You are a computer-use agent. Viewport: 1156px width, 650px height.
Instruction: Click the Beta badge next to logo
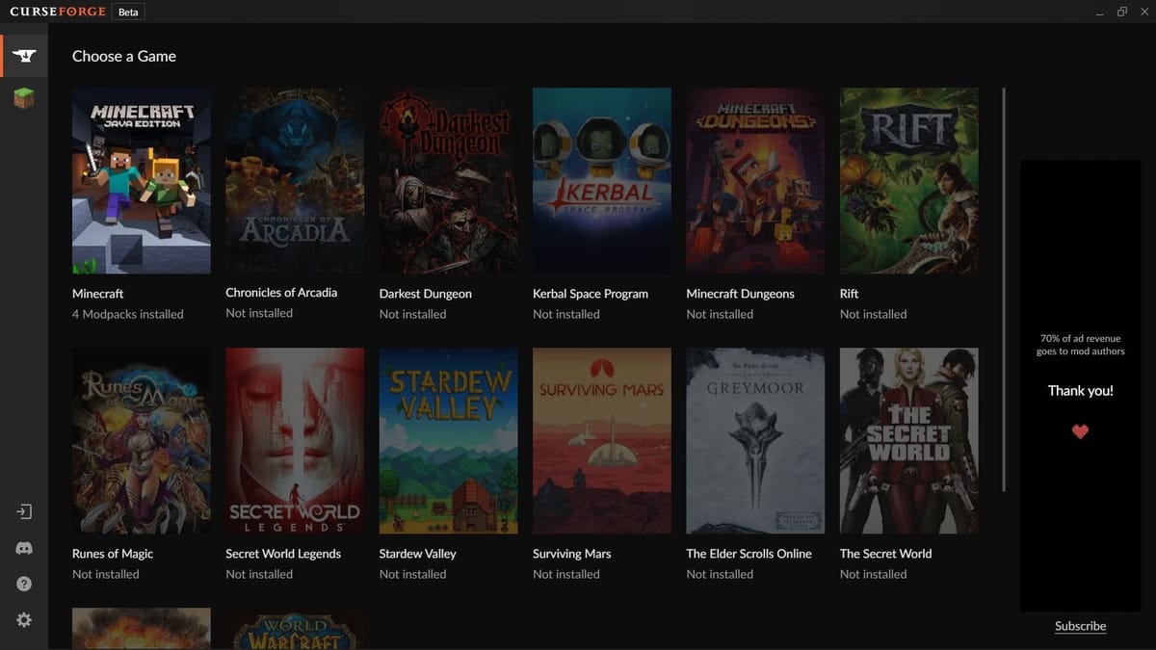pyautogui.click(x=127, y=13)
